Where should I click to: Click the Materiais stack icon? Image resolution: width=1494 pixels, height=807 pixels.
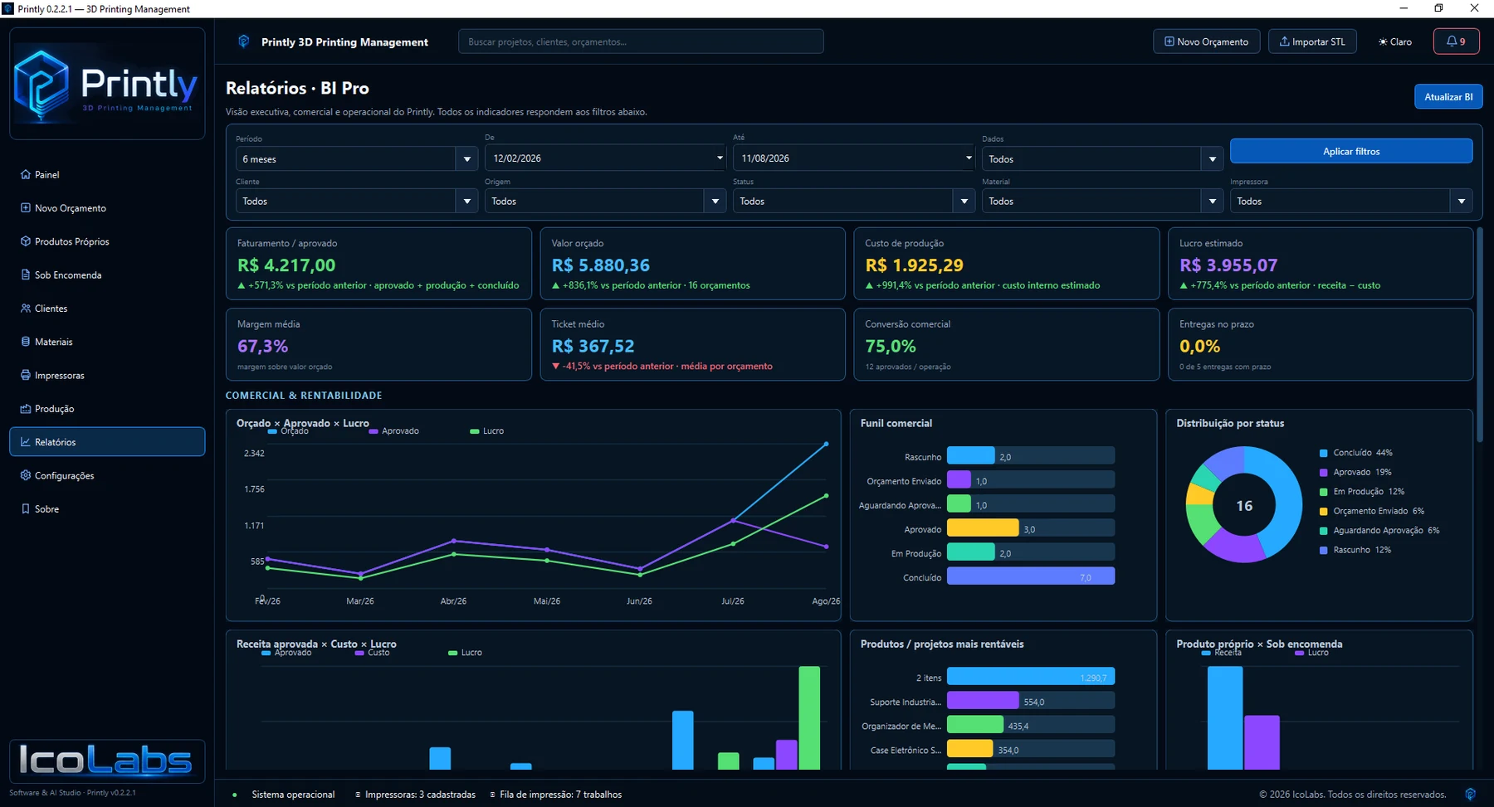coord(26,341)
